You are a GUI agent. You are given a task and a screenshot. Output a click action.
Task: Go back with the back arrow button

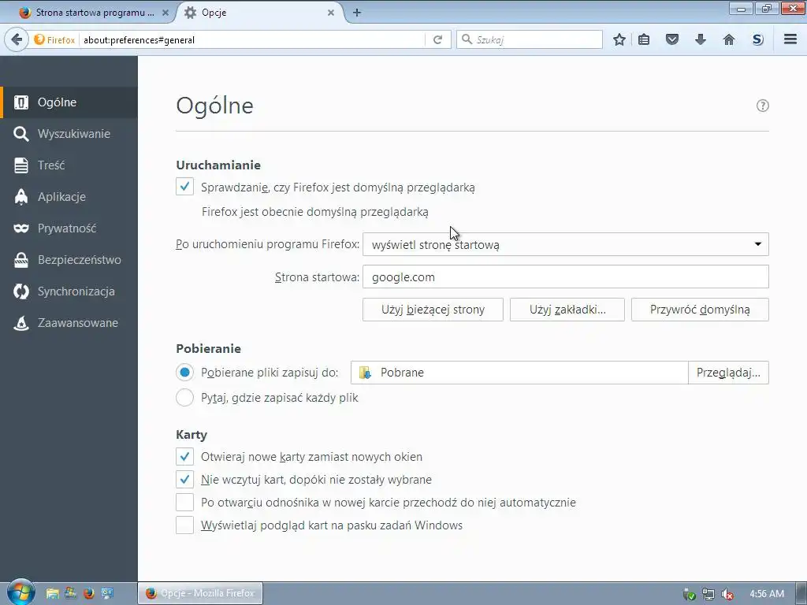17,39
